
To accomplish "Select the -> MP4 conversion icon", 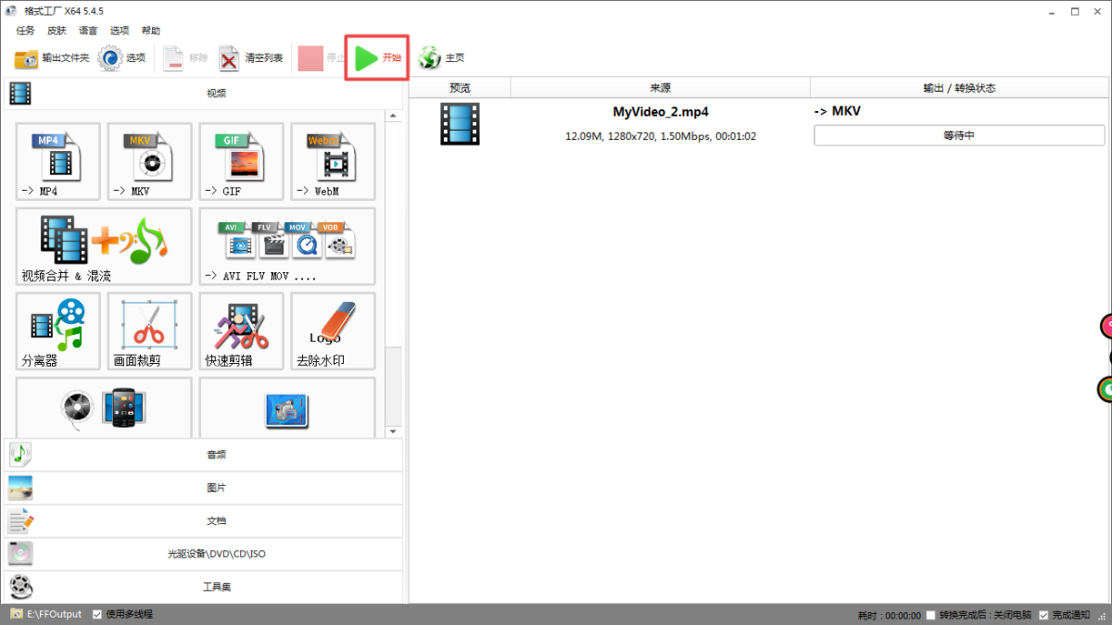I will 58,161.
